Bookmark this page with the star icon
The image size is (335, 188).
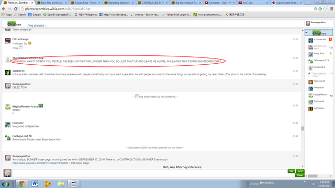pyautogui.click(x=325, y=9)
